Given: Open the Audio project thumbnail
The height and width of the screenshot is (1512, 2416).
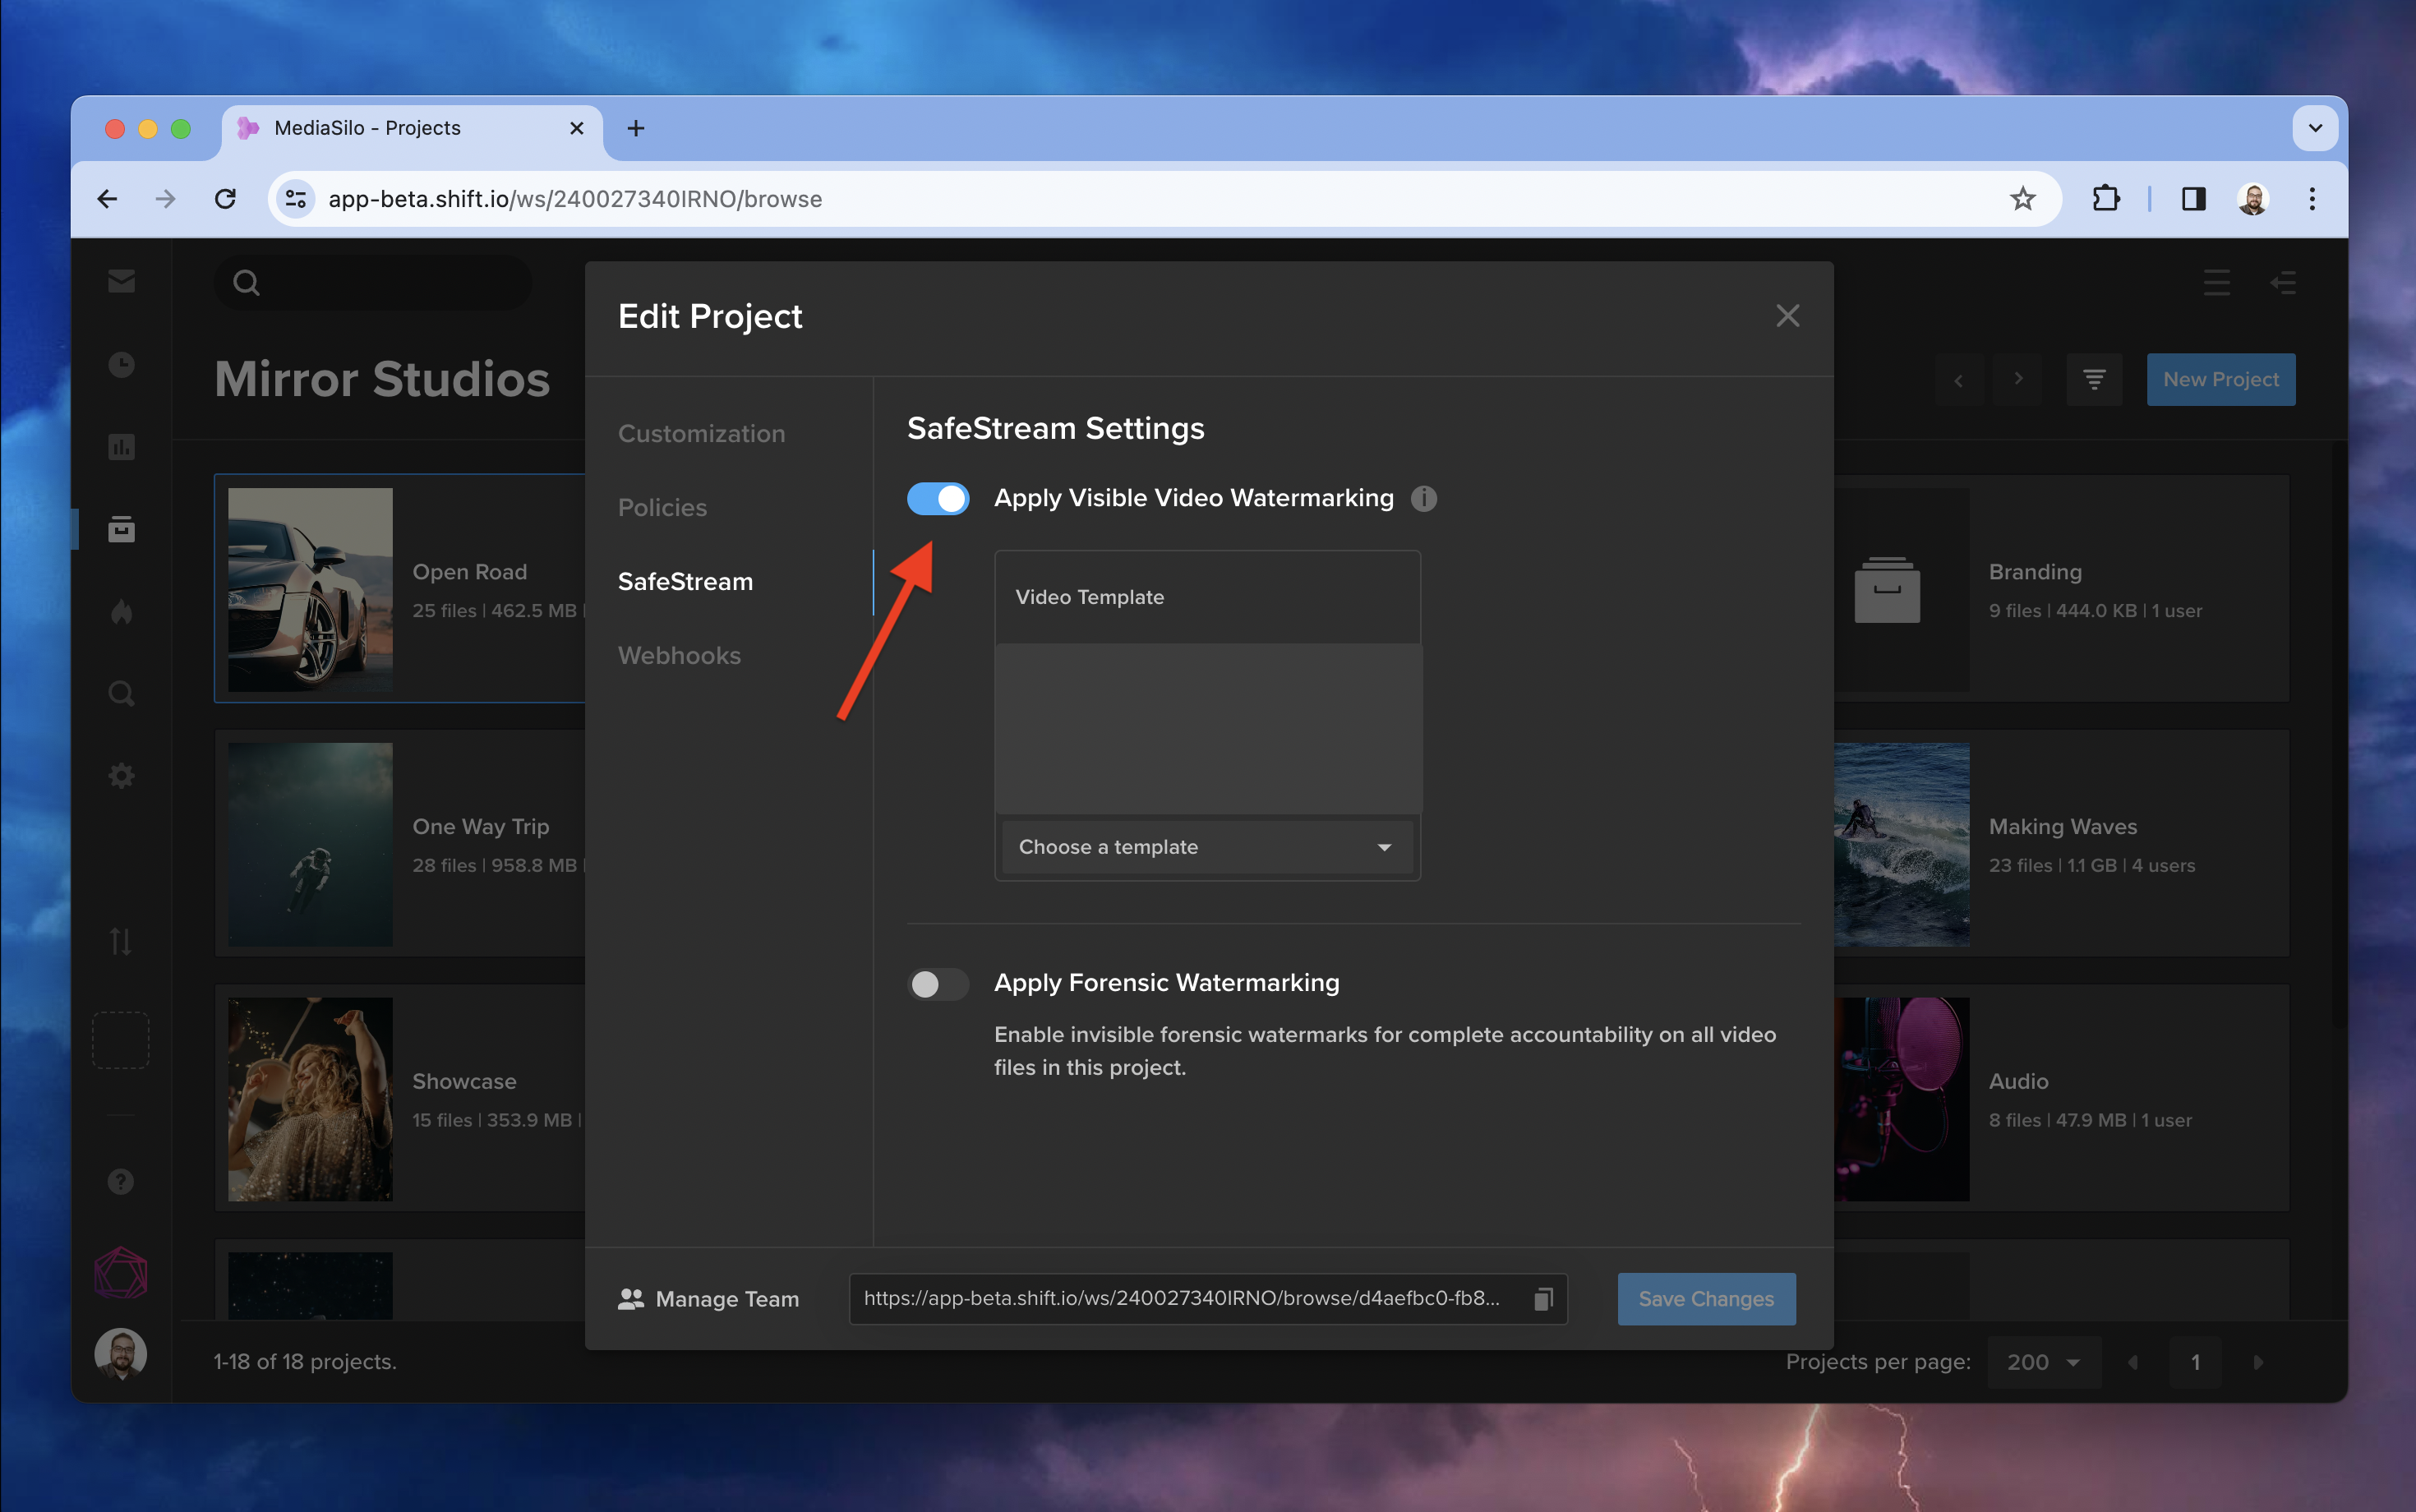Looking at the screenshot, I should (1902, 1099).
